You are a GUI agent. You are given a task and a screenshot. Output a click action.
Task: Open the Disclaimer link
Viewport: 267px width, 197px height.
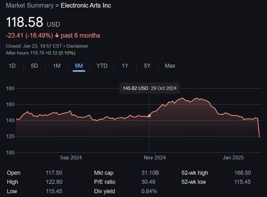tap(77, 46)
